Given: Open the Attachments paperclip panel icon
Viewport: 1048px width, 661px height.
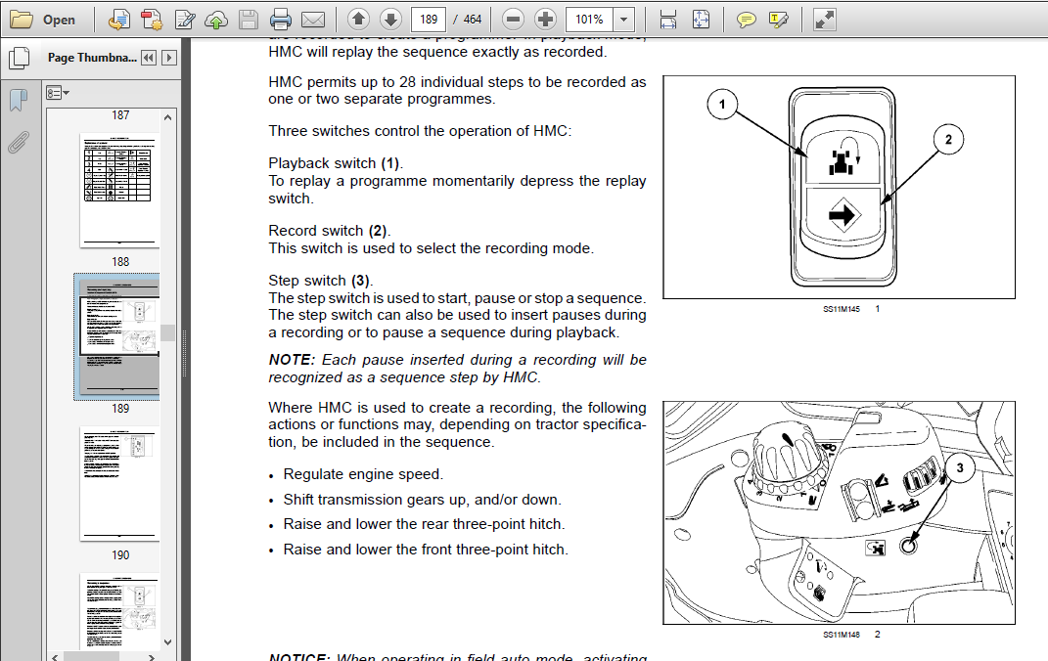Looking at the screenshot, I should [x=19, y=142].
